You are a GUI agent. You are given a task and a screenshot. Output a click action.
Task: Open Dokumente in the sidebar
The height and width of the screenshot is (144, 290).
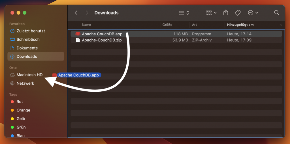tap(36, 48)
